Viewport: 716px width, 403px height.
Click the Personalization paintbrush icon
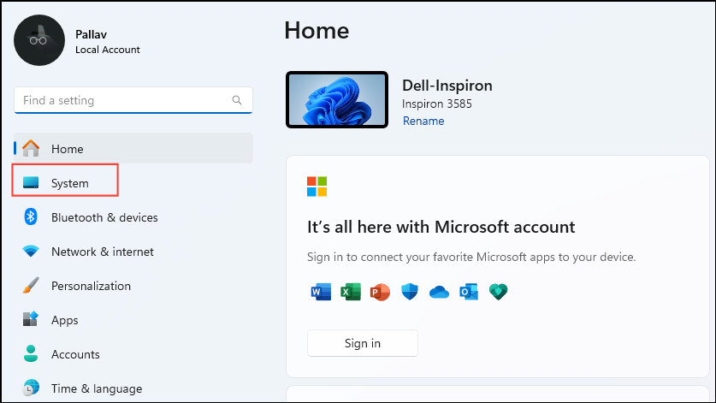(x=31, y=285)
